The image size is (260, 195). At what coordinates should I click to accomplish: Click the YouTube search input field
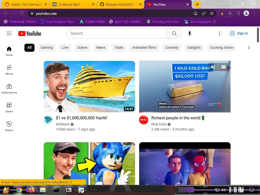(116, 34)
